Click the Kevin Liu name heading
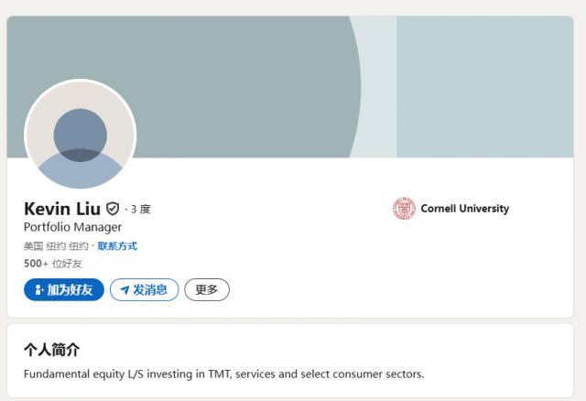 point(62,209)
